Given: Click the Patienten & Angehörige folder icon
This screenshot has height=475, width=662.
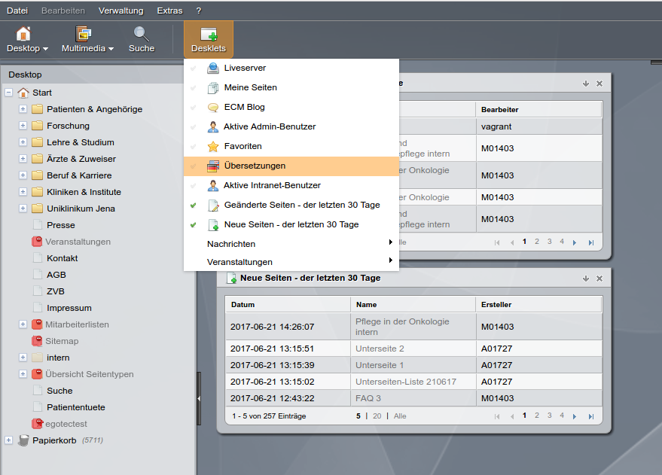Looking at the screenshot, I should coord(37,109).
